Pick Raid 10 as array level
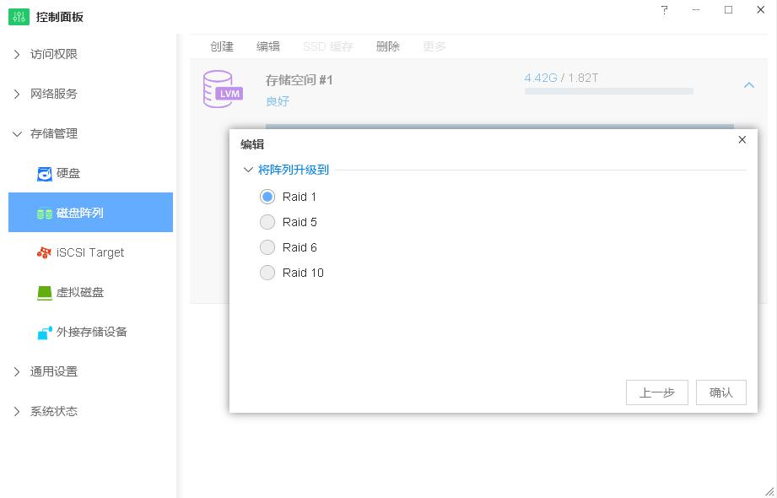 [x=267, y=273]
